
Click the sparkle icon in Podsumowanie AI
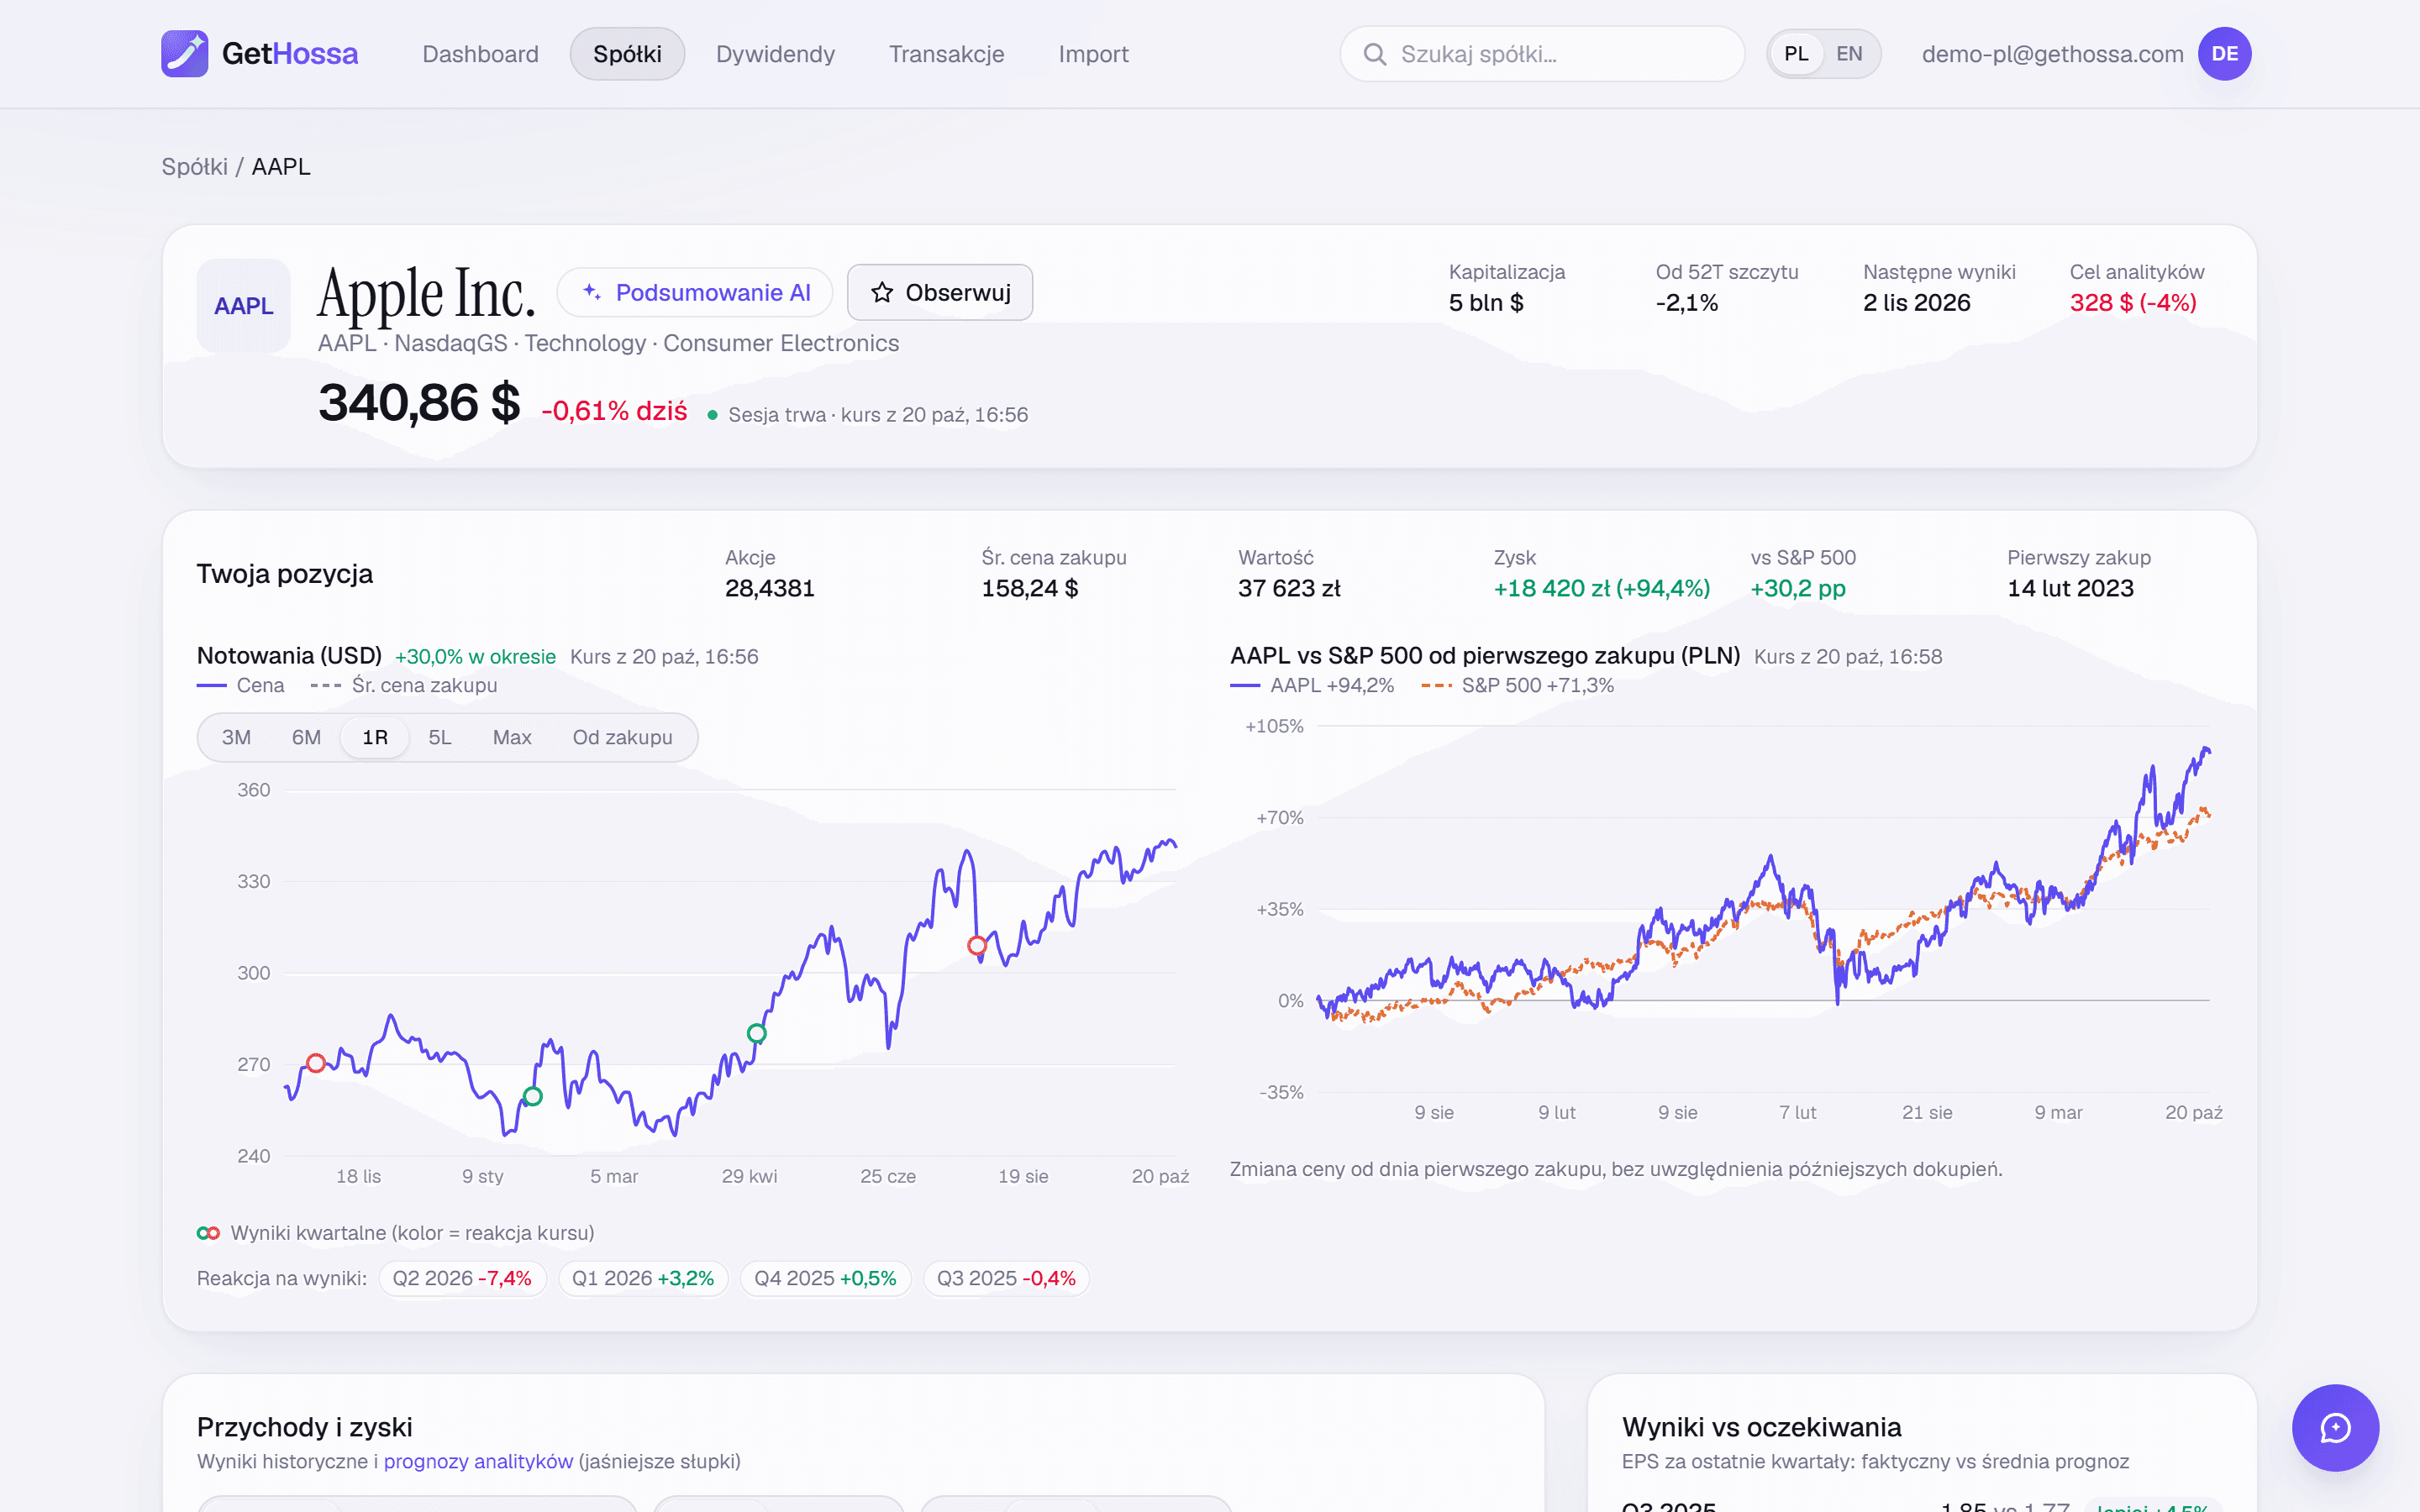592,291
